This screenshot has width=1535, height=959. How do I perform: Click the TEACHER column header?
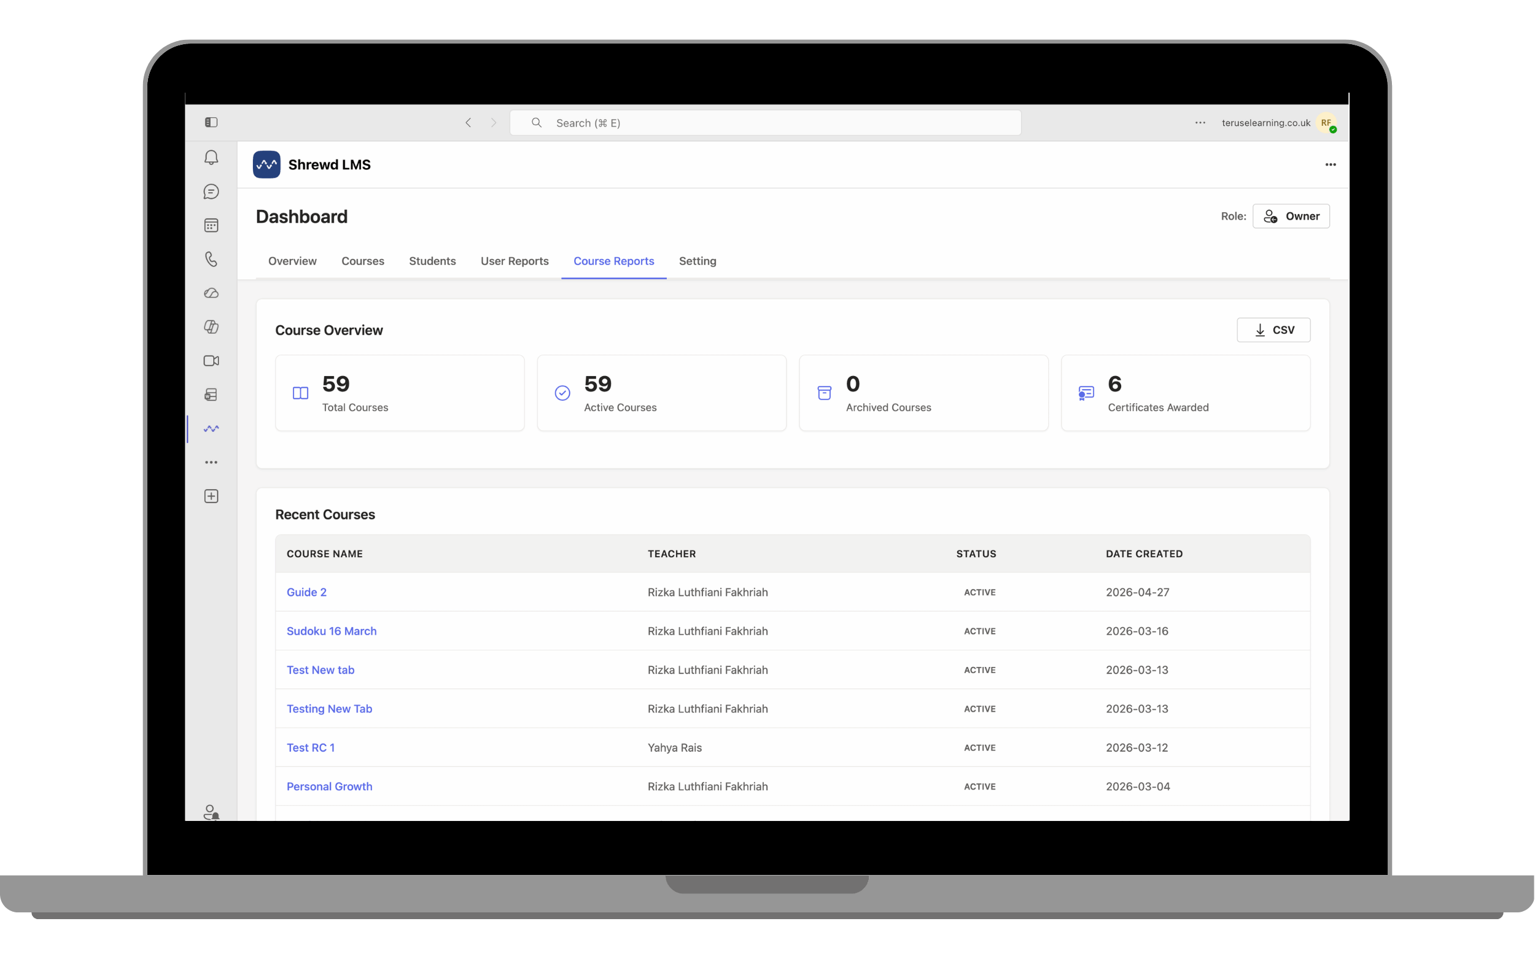671,553
